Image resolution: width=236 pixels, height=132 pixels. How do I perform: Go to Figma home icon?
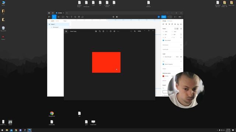coord(49,13)
